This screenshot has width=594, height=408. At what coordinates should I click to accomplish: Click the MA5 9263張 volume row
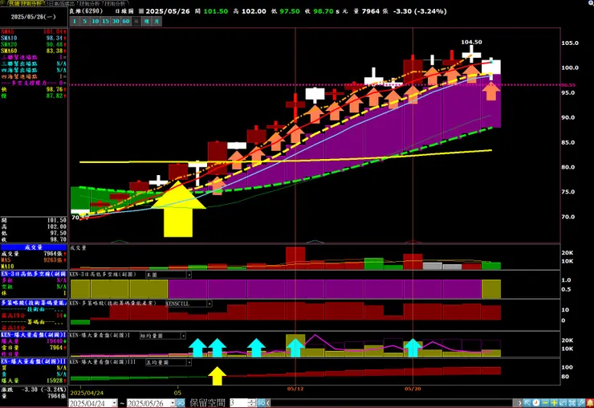[x=34, y=260]
